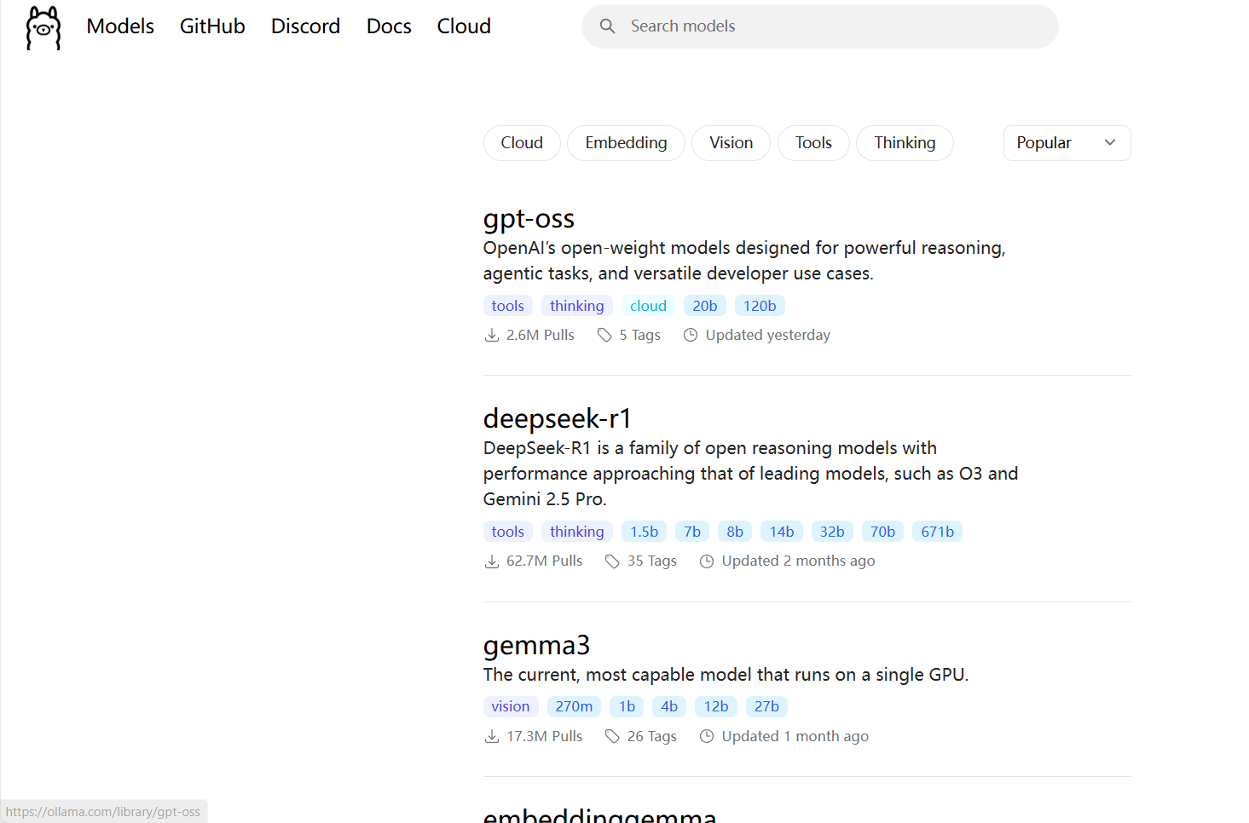Open the Popular sort dropdown
This screenshot has width=1249, height=823.
click(x=1067, y=143)
